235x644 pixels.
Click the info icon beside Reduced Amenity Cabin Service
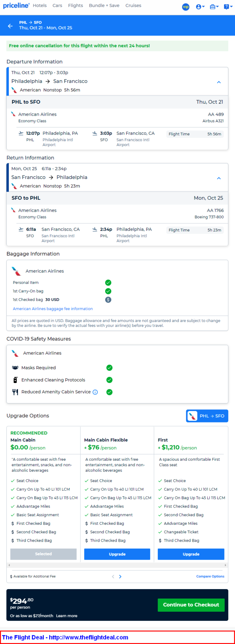pyautogui.click(x=95, y=392)
